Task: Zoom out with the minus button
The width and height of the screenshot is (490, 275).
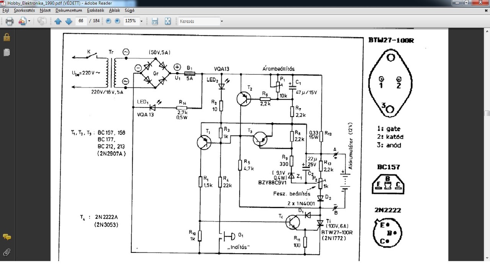Action: 109,21
